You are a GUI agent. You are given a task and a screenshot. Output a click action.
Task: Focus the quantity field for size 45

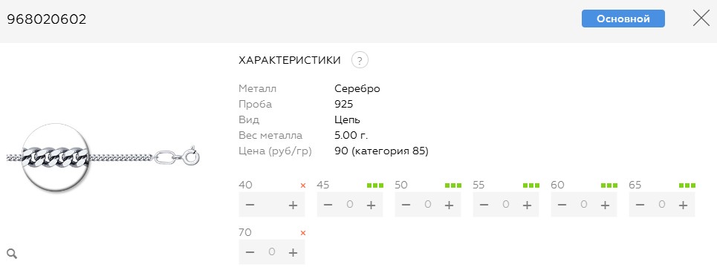pos(350,205)
